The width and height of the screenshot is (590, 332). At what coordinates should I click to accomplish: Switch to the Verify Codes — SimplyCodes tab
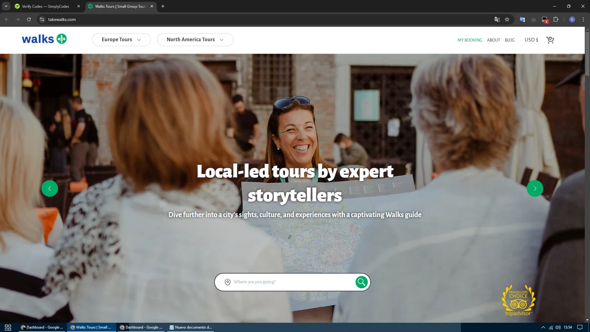(45, 6)
